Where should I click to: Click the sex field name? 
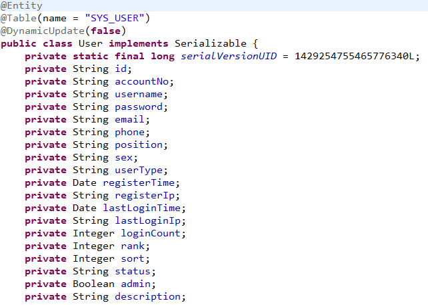coord(123,158)
